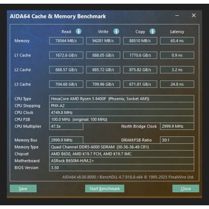The height and width of the screenshot is (209, 209).
Task: Select the L1 Cache latency 0.9 ns
Action: [177, 55]
